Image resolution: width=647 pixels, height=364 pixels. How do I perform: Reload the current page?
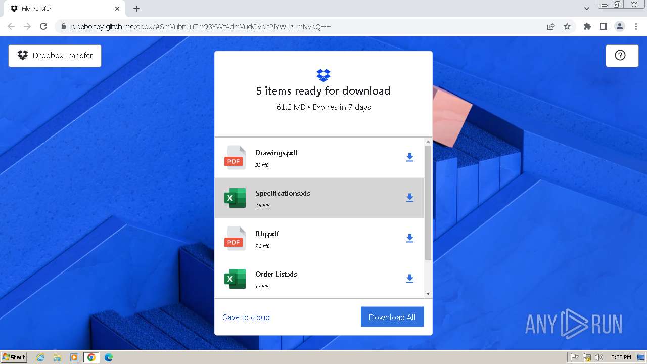coord(43,26)
